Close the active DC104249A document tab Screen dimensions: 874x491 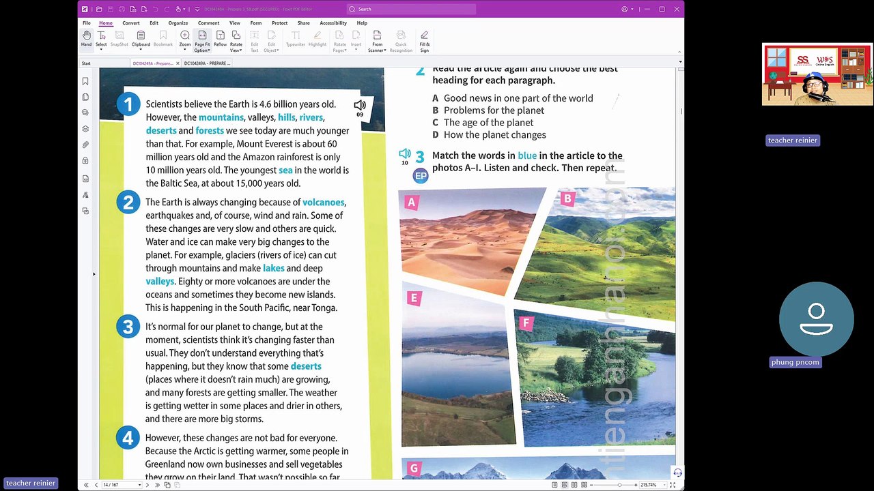pyautogui.click(x=178, y=63)
